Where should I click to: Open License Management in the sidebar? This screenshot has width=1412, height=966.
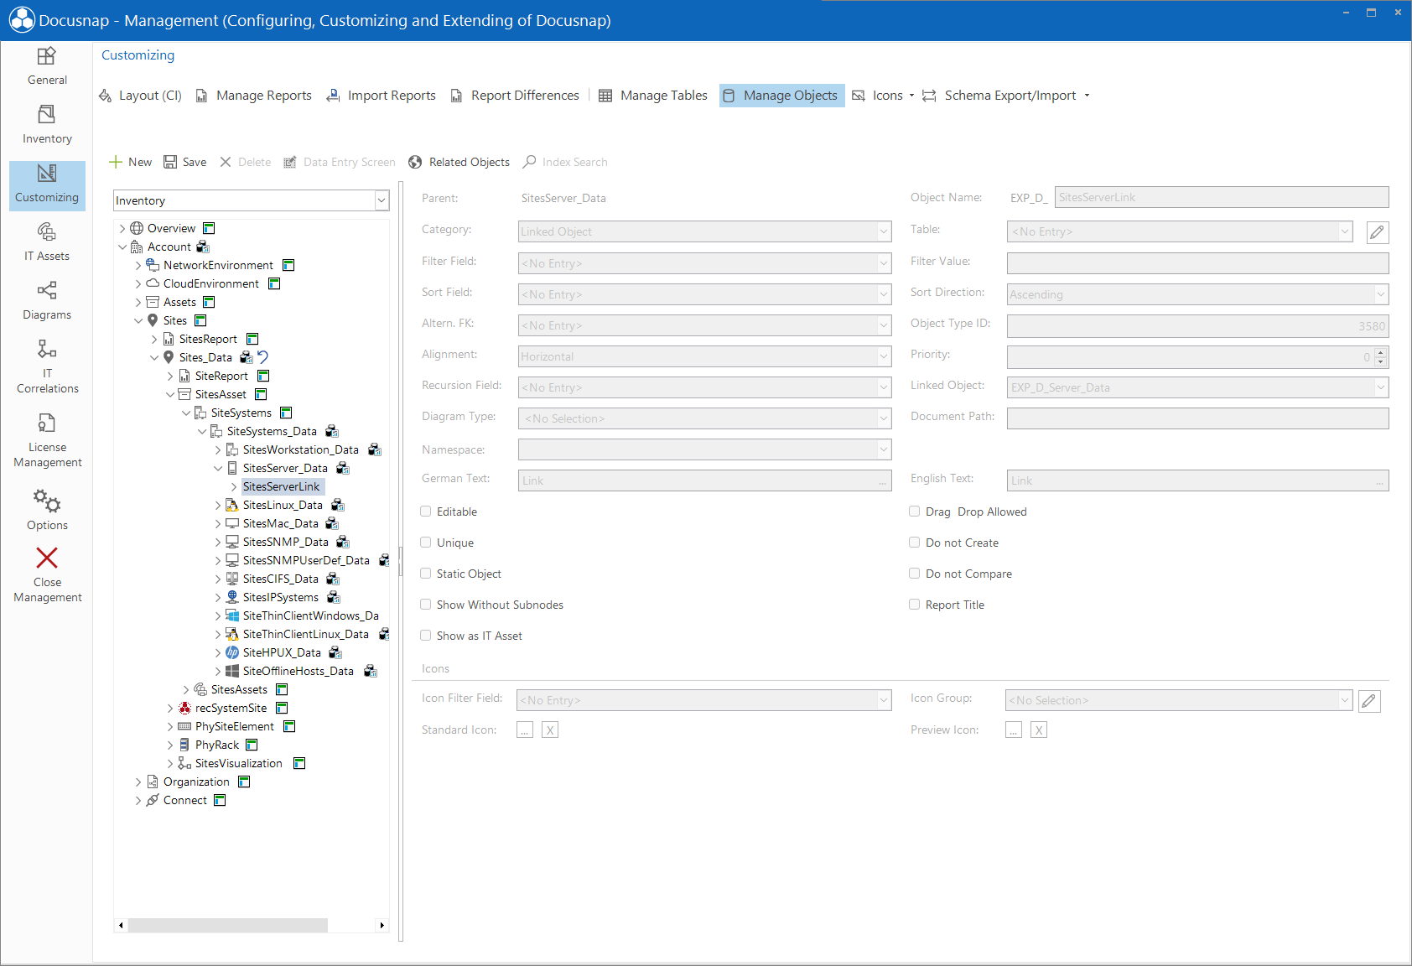47,440
